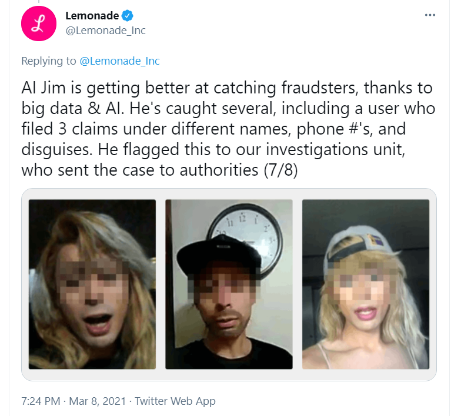Click the script L logo inside the avatar
This screenshot has height=416, width=451.
click(39, 24)
